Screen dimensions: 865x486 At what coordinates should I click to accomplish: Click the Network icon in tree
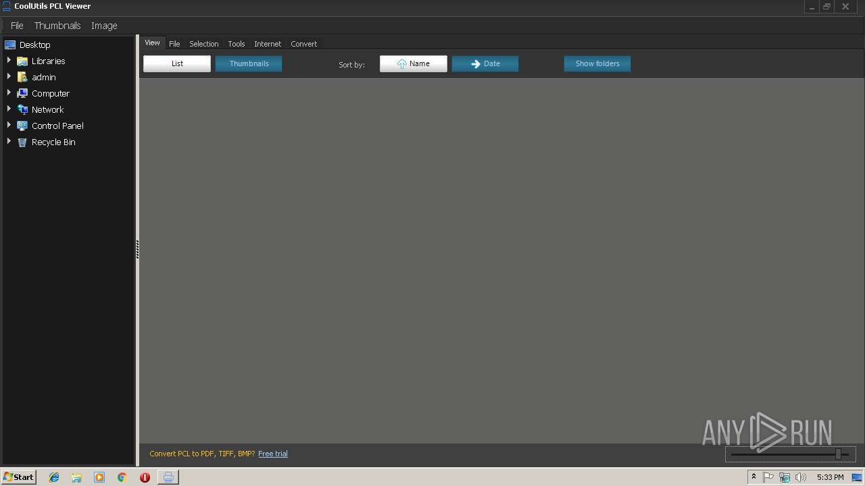[x=22, y=109]
